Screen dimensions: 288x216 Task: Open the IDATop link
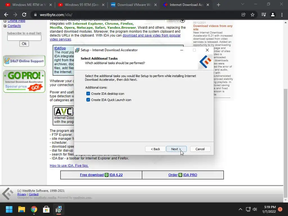(60, 48)
